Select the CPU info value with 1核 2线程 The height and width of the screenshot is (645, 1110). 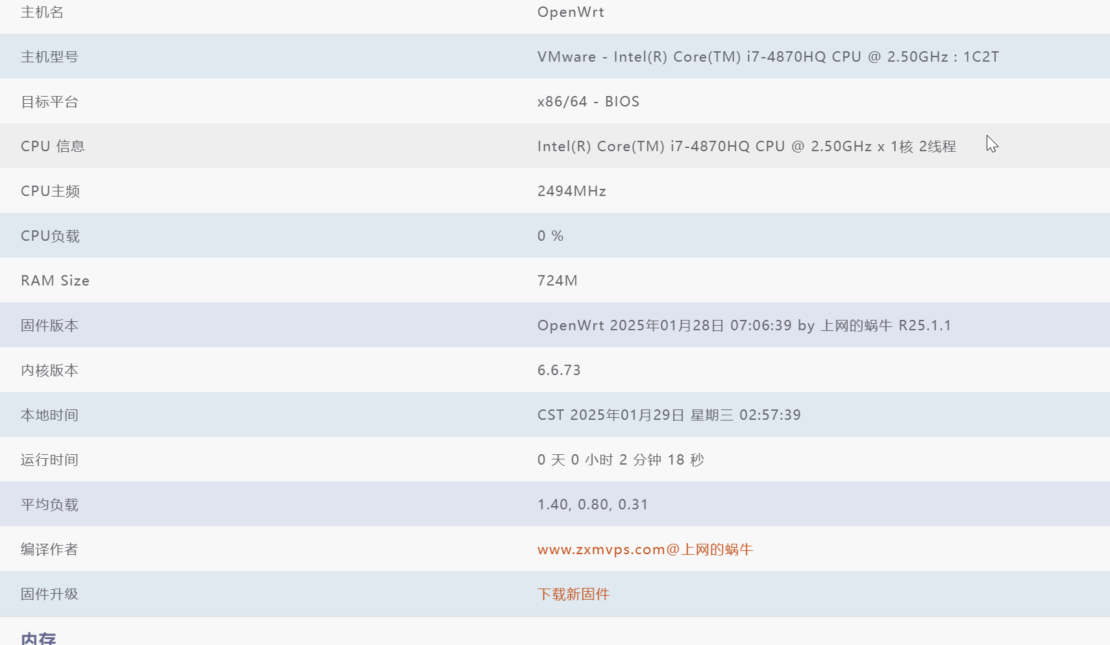click(x=746, y=147)
